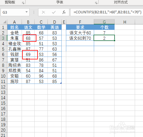Click 语文 score 60 for 安聪
143x137 pixels.
point(28,76)
